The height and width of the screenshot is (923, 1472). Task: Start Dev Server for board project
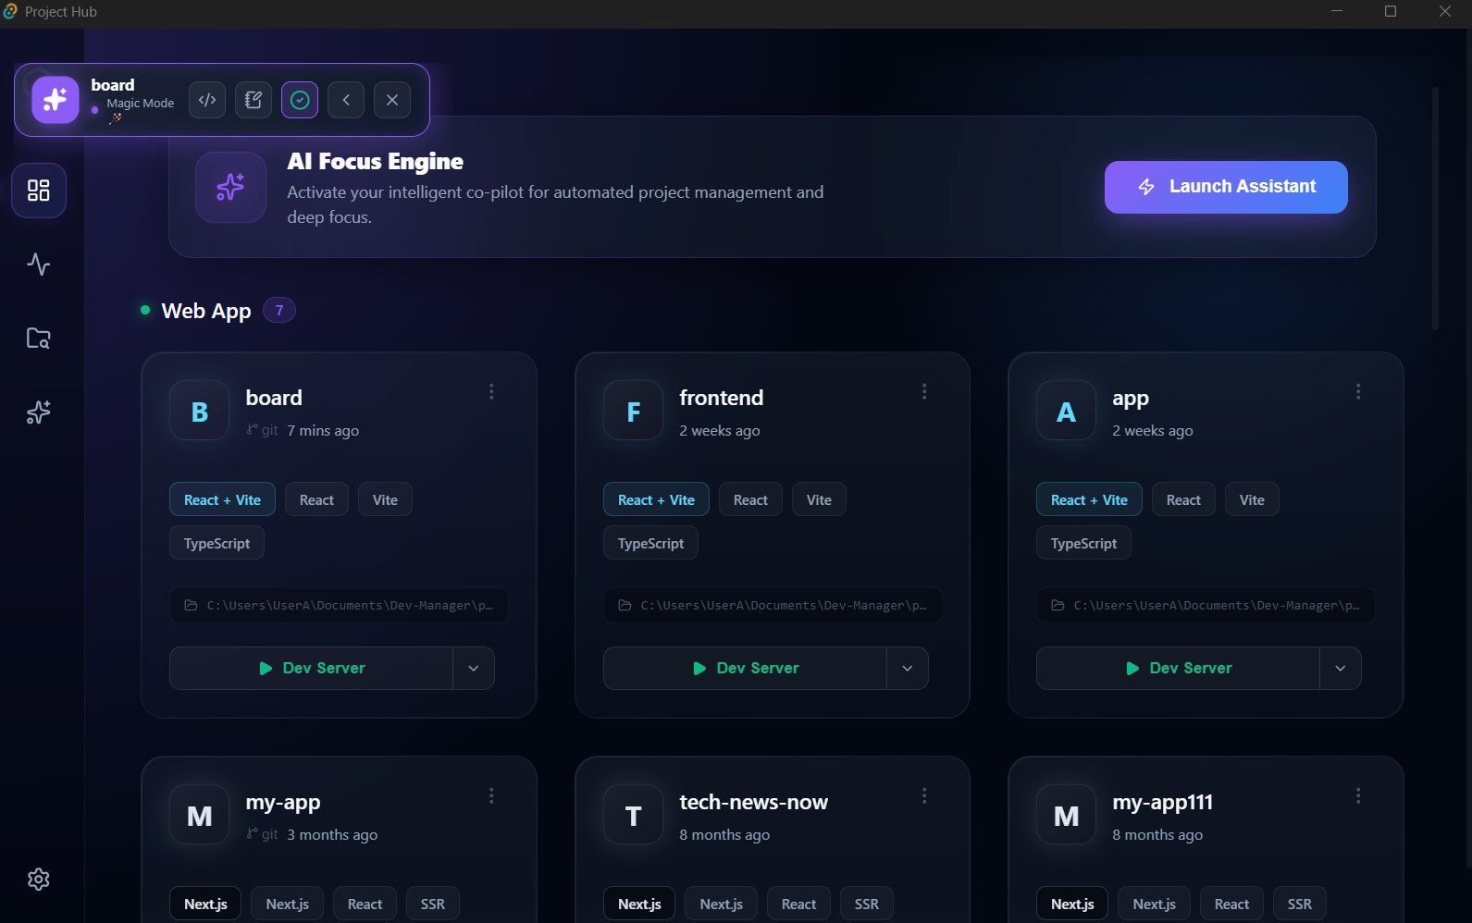[312, 668]
